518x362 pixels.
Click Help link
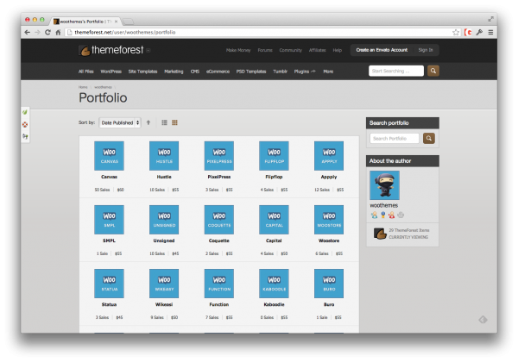tap(338, 51)
